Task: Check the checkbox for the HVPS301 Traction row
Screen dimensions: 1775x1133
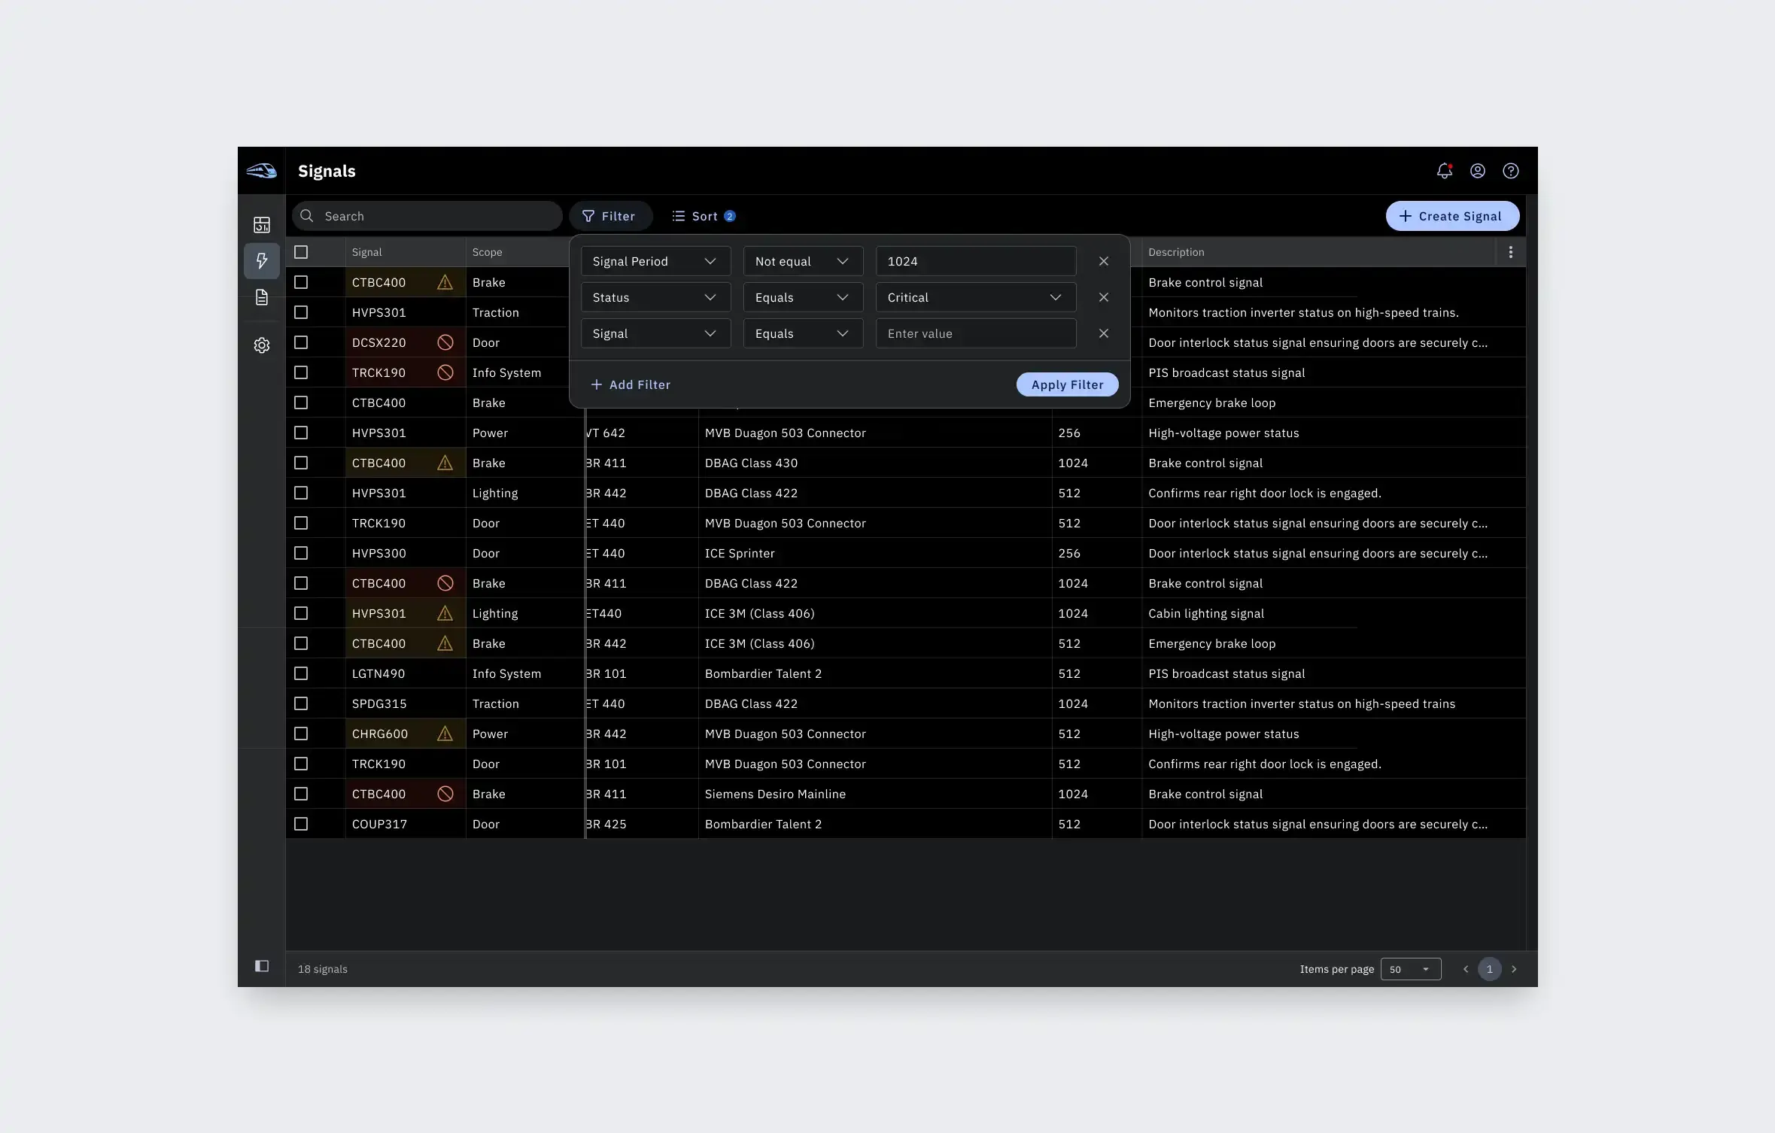Action: [x=302, y=312]
